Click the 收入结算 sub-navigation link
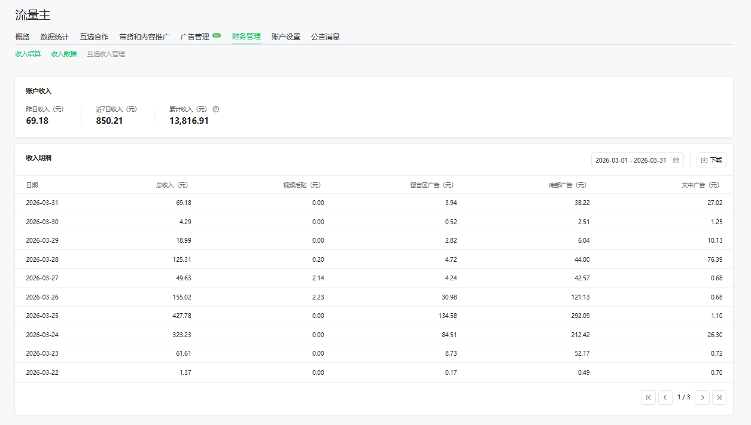The height and width of the screenshot is (425, 751). pyautogui.click(x=28, y=54)
